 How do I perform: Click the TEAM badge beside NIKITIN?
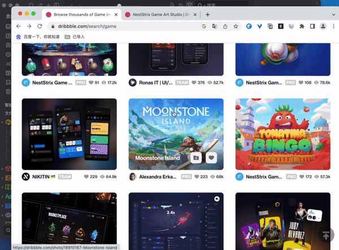click(x=64, y=177)
